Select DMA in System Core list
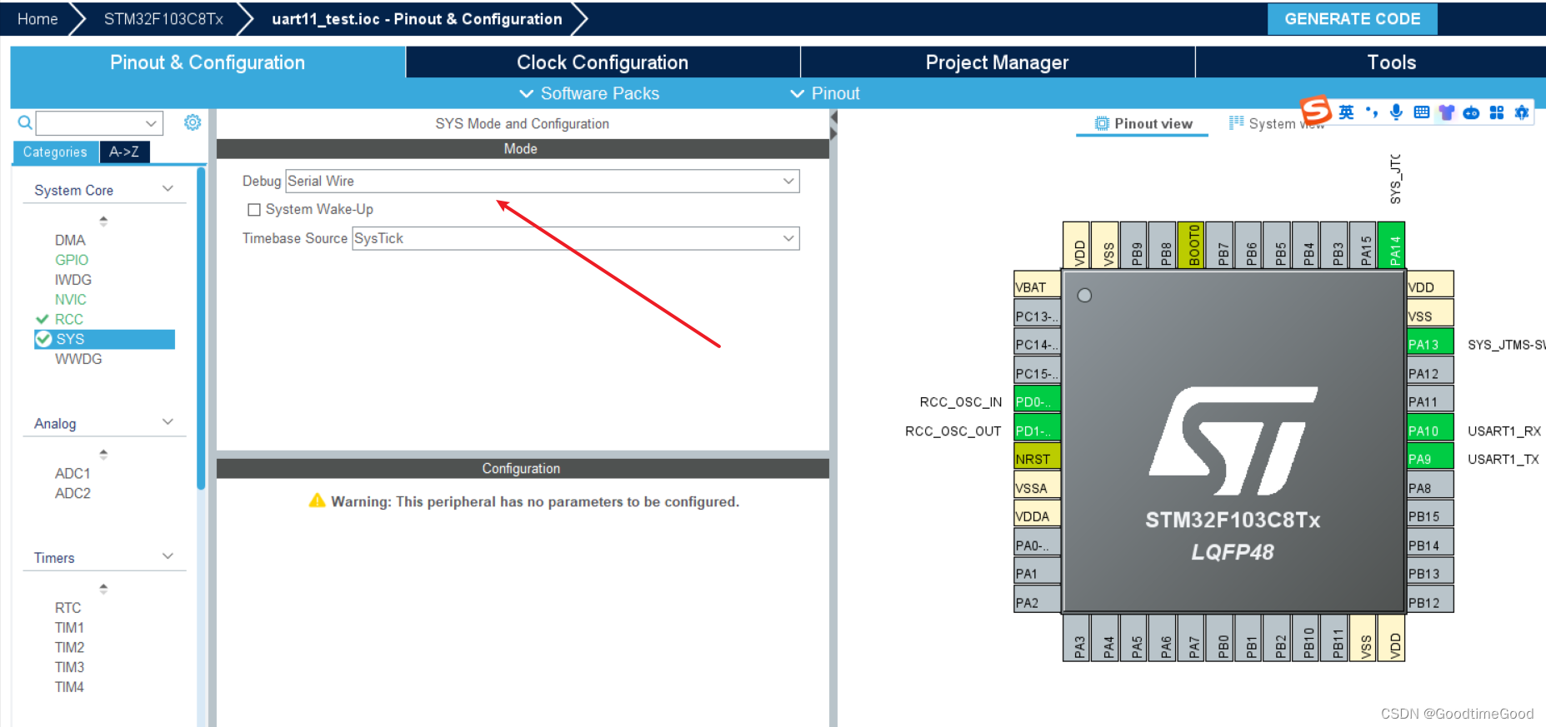This screenshot has width=1546, height=727. click(x=70, y=240)
